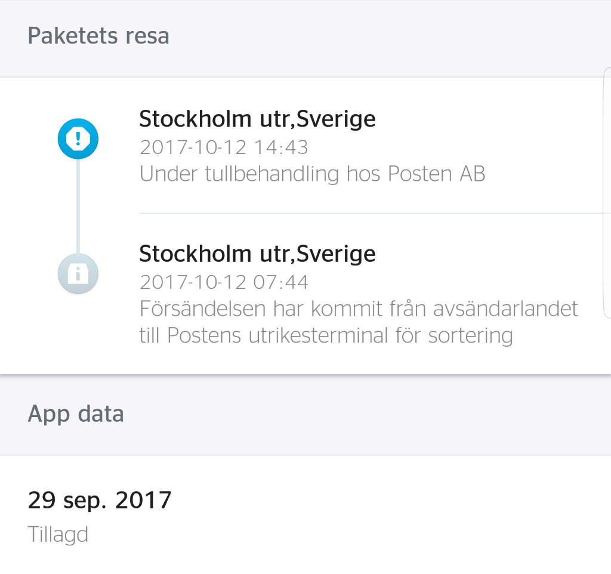The width and height of the screenshot is (611, 574).
Task: Select the "29 sep. 2017" date entry
Action: coord(100,500)
